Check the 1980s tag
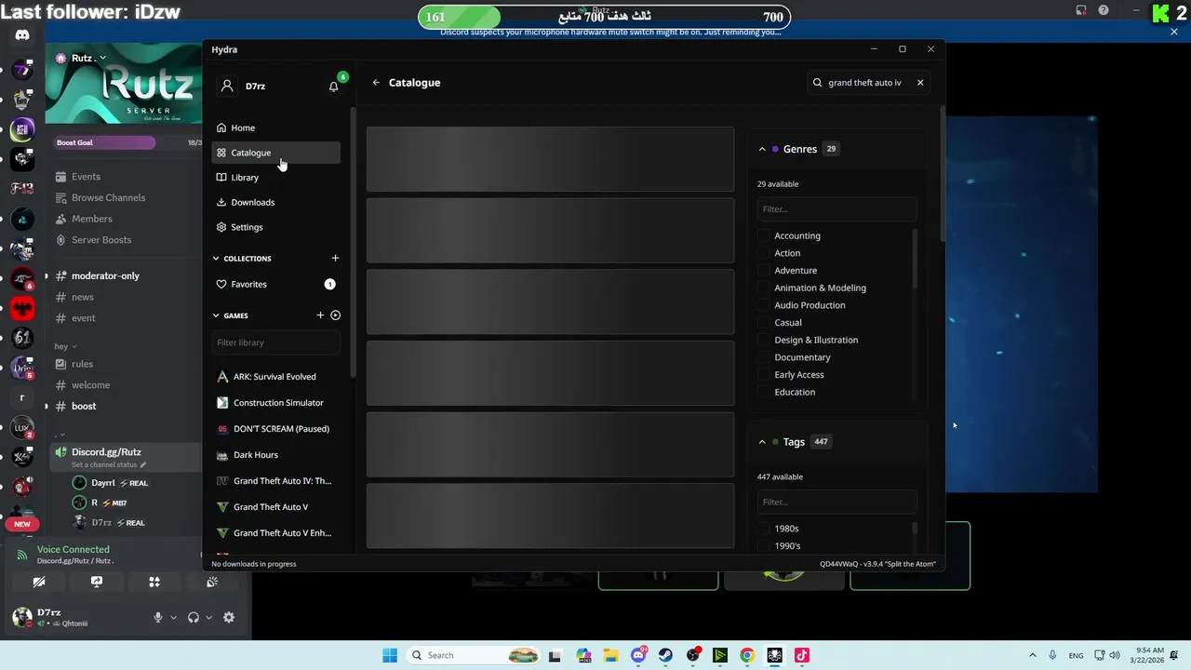 [x=764, y=529]
